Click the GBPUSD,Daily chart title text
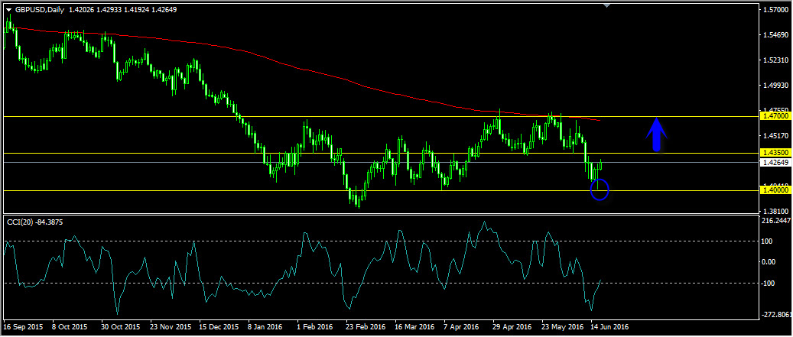Viewport: 793px width, 337px height. tap(40, 9)
